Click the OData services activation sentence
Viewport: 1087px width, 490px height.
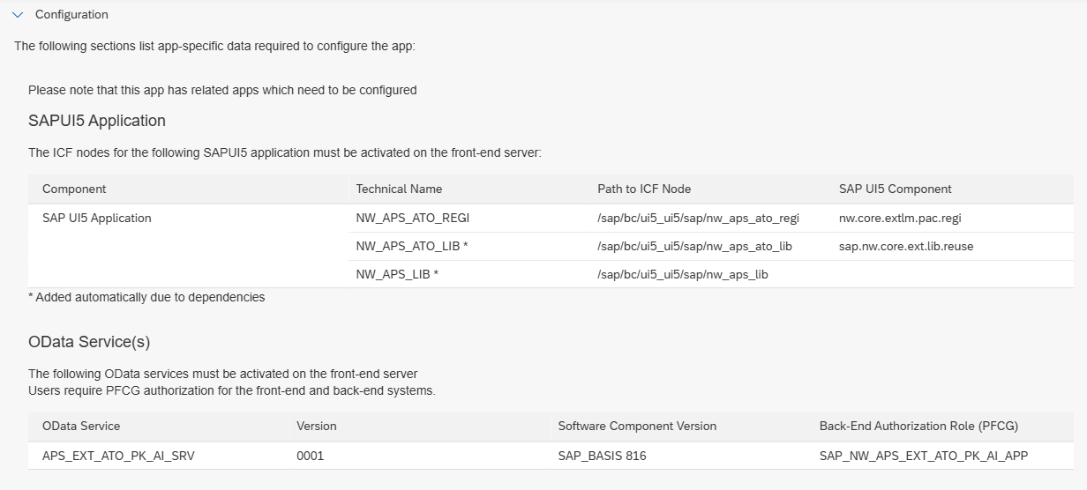pos(223,374)
